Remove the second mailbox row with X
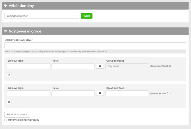This screenshot has height=129, width=191. click(9, 102)
